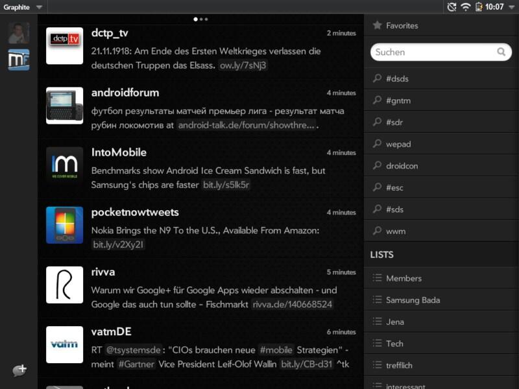Open saved search #sdr
Screen dimensions: 519x389
[x=441, y=123]
